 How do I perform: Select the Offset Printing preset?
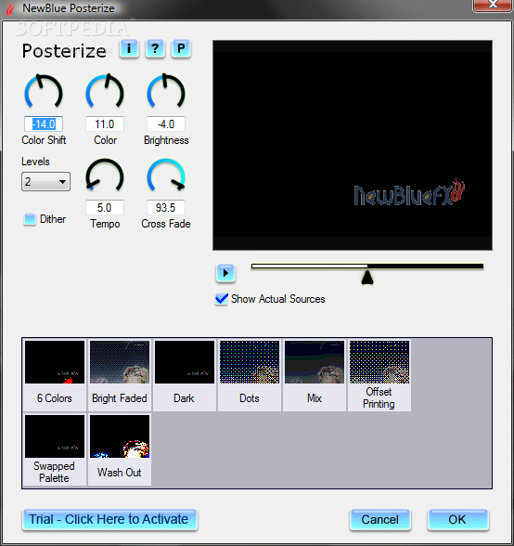click(379, 375)
